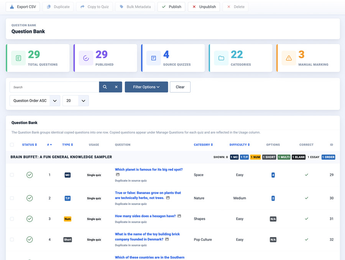
Task: Click the 1 ORDER badge
Action: 328,157
